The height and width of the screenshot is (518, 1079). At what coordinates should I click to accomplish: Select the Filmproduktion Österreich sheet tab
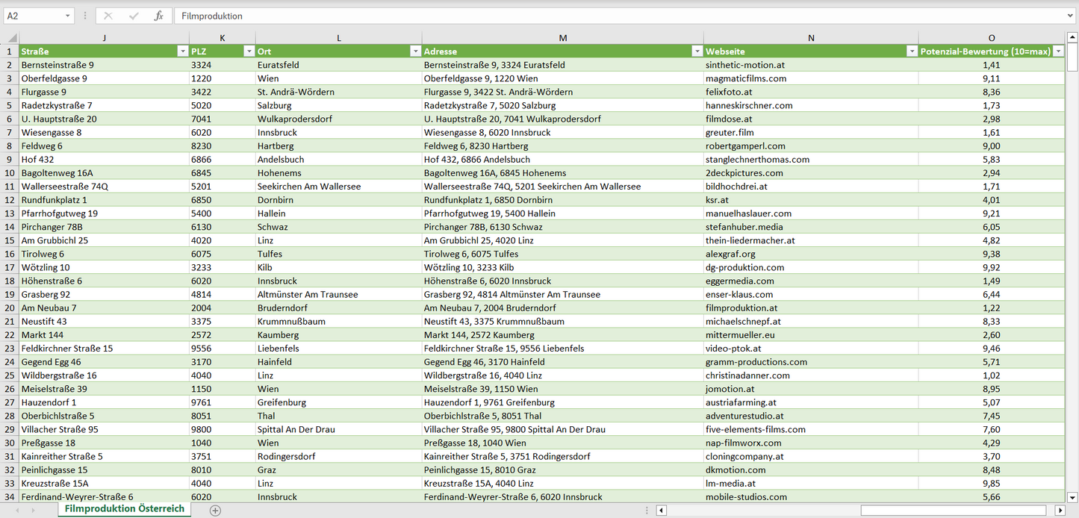pyautogui.click(x=124, y=509)
